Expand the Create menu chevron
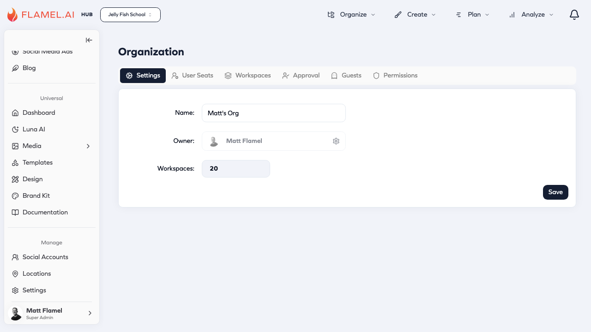 coord(434,15)
